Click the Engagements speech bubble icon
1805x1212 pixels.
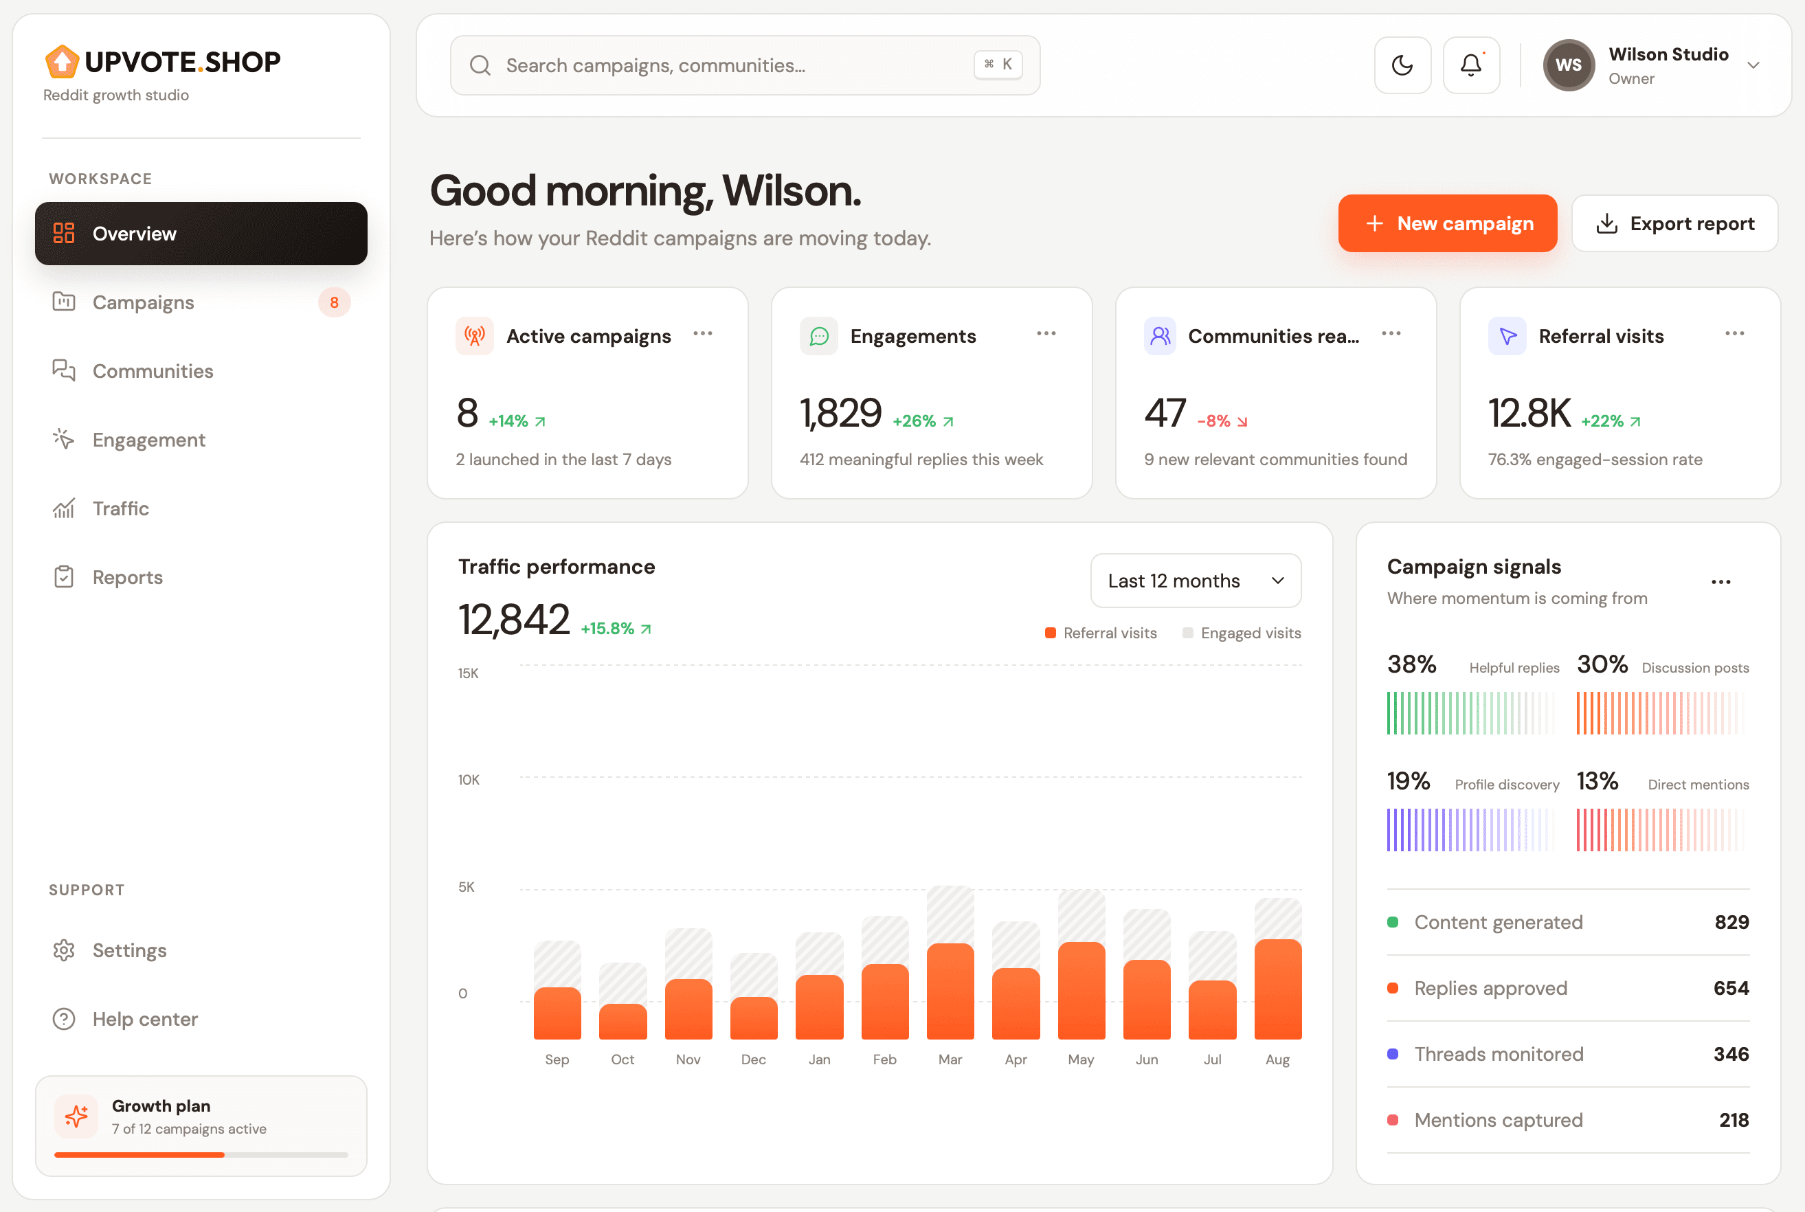click(818, 335)
